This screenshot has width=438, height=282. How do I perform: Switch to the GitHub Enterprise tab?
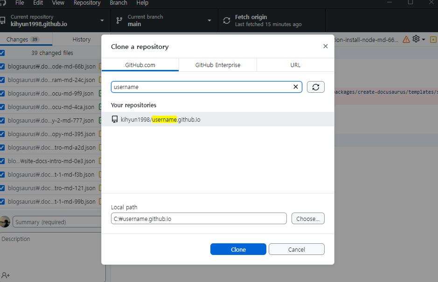(218, 65)
